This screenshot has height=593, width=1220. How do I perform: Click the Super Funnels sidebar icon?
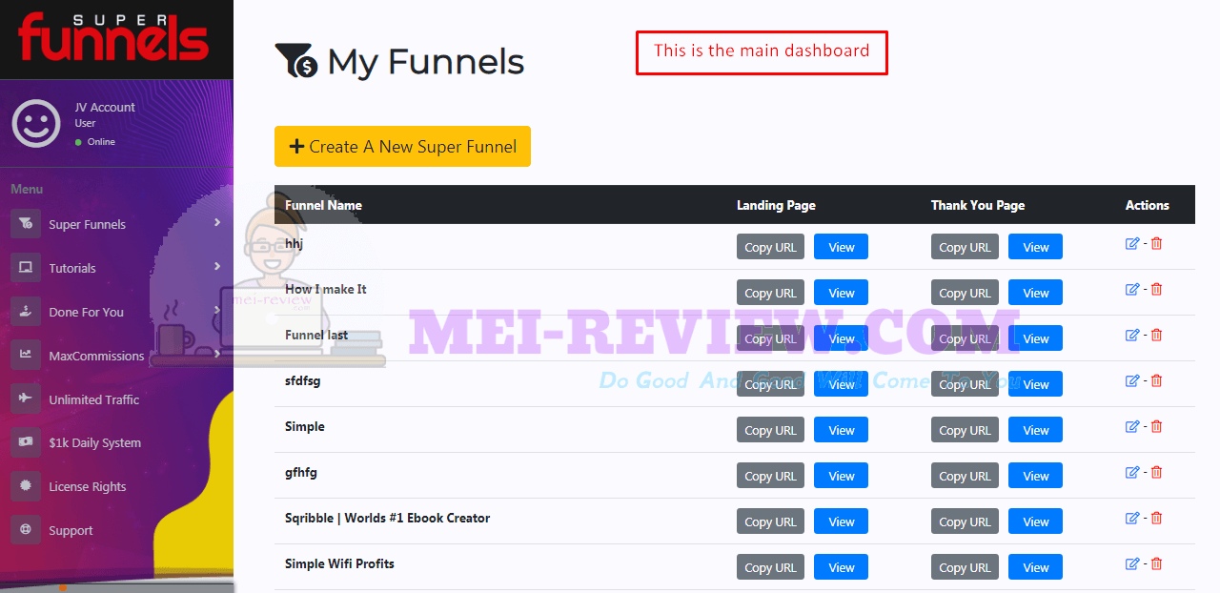click(x=26, y=224)
